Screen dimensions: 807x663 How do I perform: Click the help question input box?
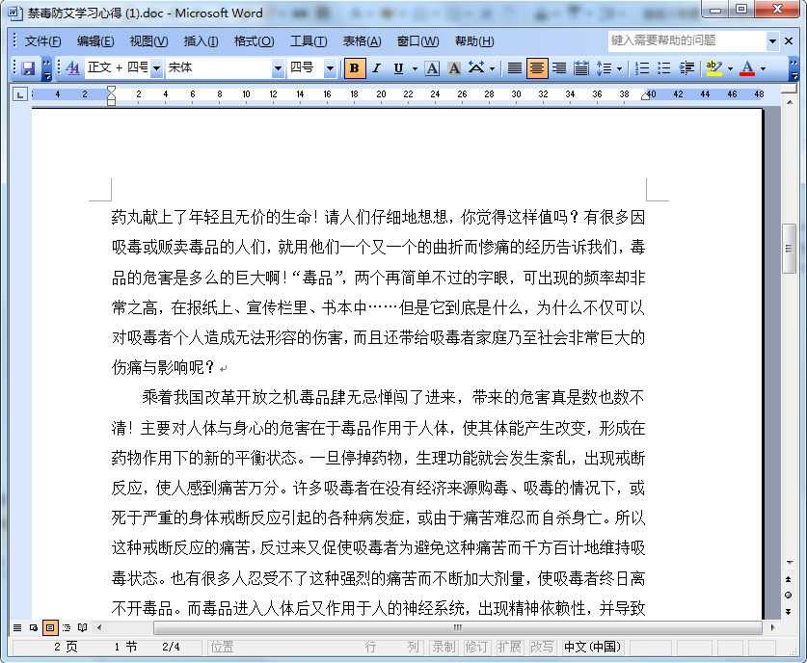point(687,40)
